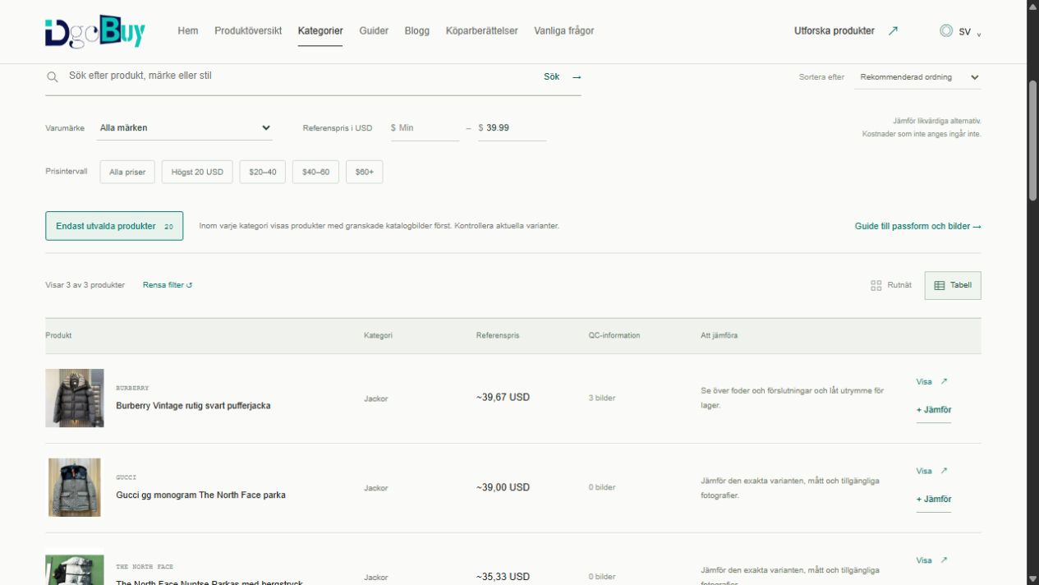
Task: Click the page vertical scrollbar
Action: click(1032, 140)
